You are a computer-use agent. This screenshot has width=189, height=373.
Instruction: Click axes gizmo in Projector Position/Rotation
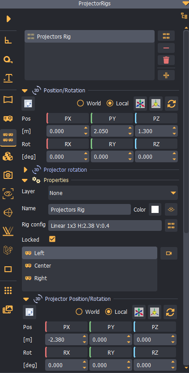(139, 312)
